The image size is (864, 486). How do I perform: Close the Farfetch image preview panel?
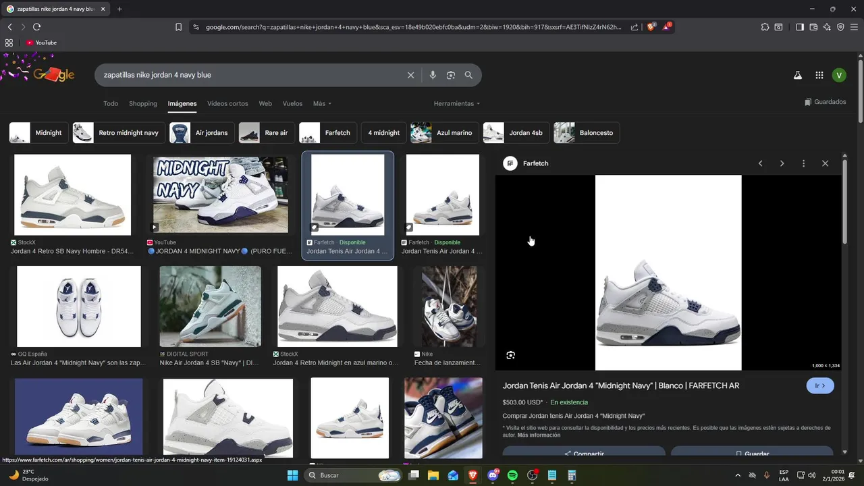825,163
